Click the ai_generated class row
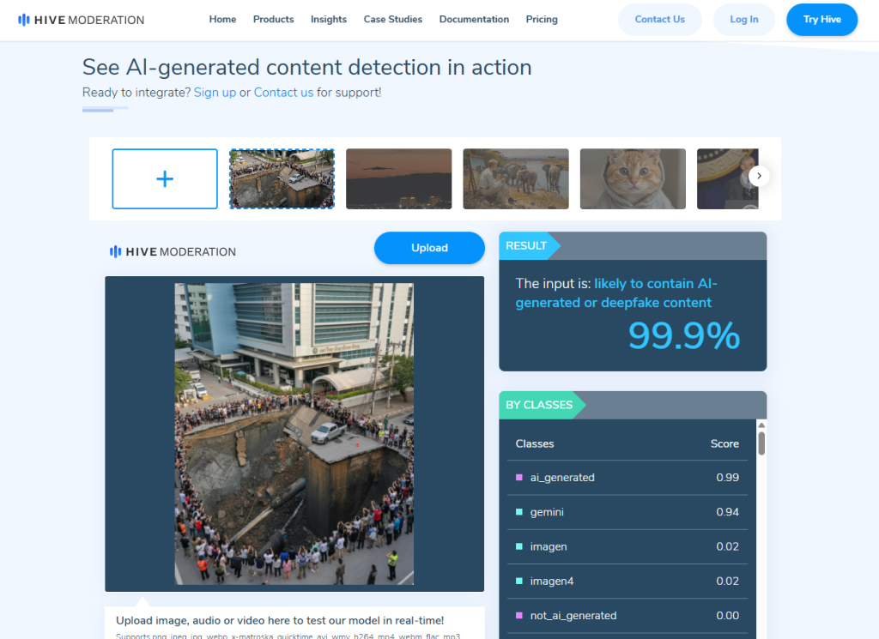Image resolution: width=879 pixels, height=639 pixels. click(x=627, y=478)
